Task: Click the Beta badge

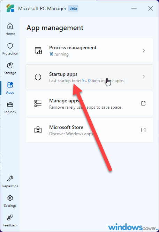Action: click(73, 8)
